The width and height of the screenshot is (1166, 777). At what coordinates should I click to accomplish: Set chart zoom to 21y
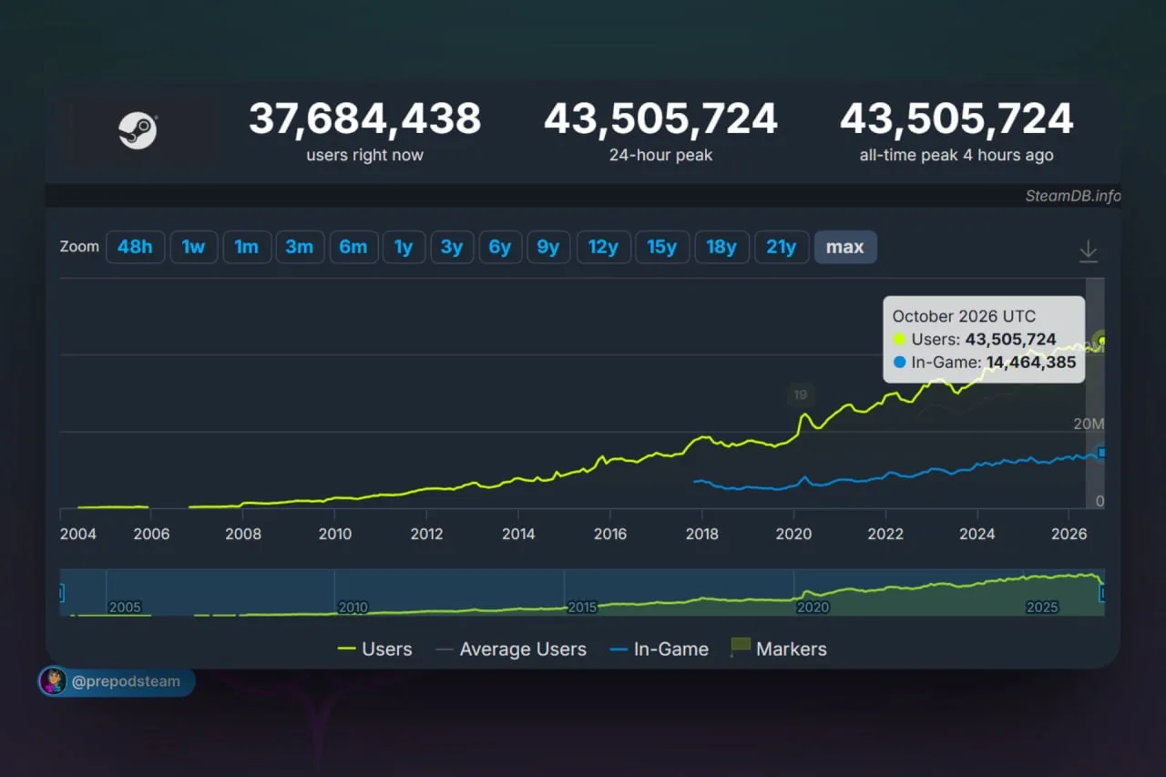coord(782,247)
